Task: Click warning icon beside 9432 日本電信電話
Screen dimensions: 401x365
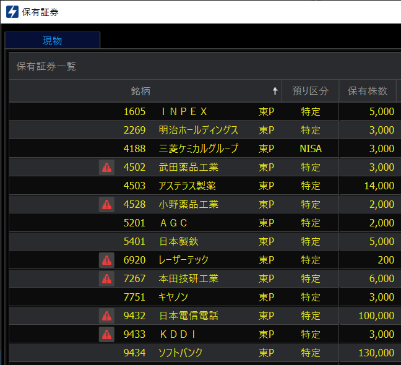Action: point(106,316)
